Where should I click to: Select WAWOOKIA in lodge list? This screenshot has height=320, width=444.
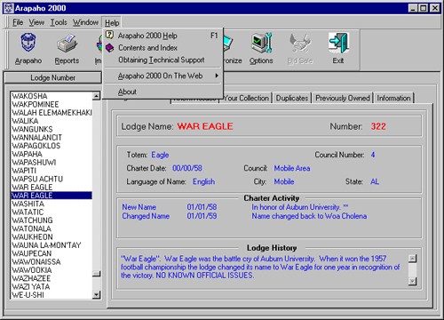tap(52, 270)
